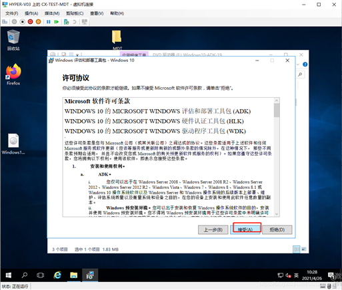Select the MDT folder on desktop
The height and width of the screenshot is (290, 342).
117,40
